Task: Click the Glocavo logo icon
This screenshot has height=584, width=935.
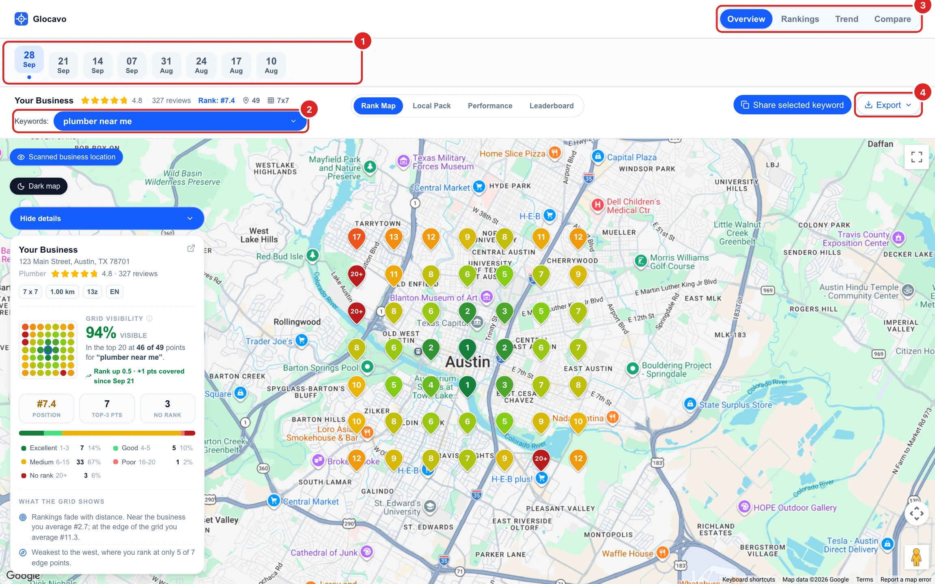Action: [21, 19]
